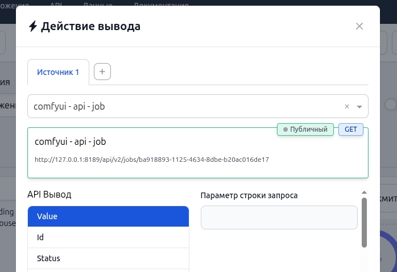Viewport: 397px width, 272px height.
Task: Expand the API selection dropdown arrow
Action: pos(359,107)
